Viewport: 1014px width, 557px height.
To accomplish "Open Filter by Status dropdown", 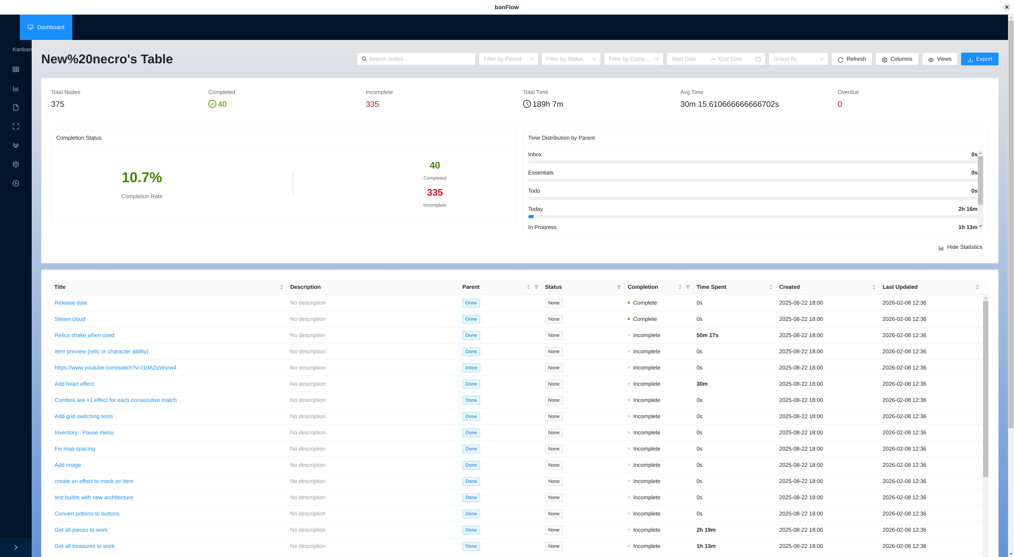I will click(571, 59).
